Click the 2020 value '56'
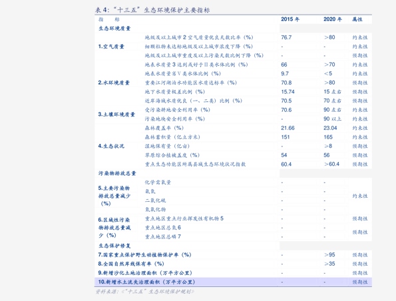The width and height of the screenshot is (396, 301). [327, 155]
